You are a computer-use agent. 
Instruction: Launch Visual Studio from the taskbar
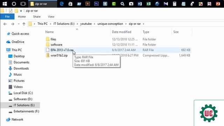166,4
